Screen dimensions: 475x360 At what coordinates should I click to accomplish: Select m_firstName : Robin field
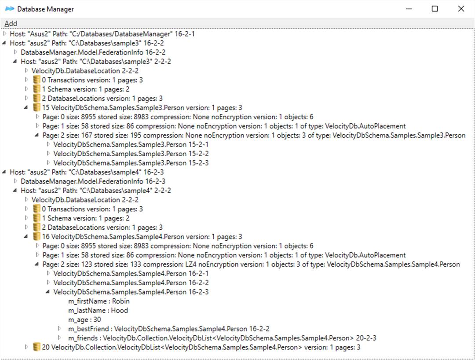point(99,301)
